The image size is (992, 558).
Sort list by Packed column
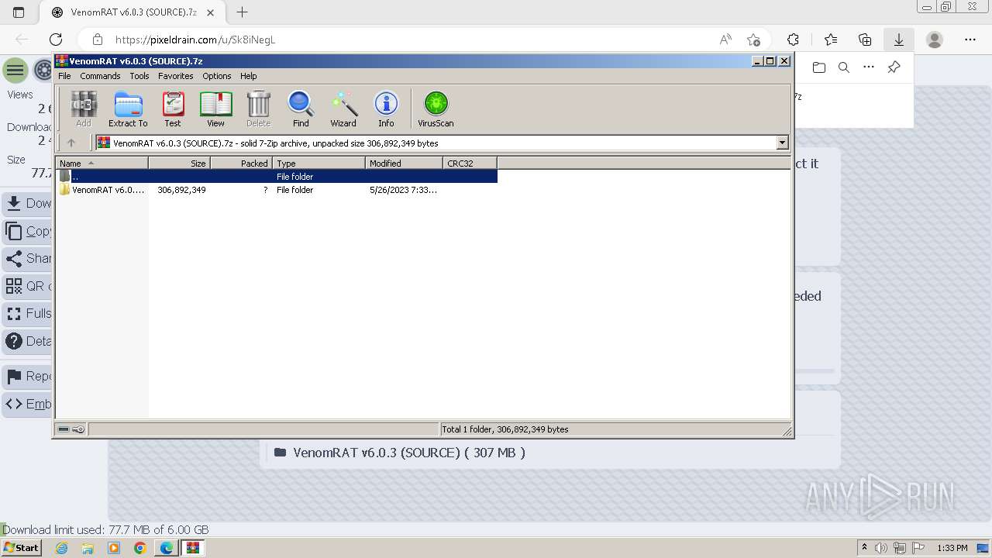tap(241, 163)
